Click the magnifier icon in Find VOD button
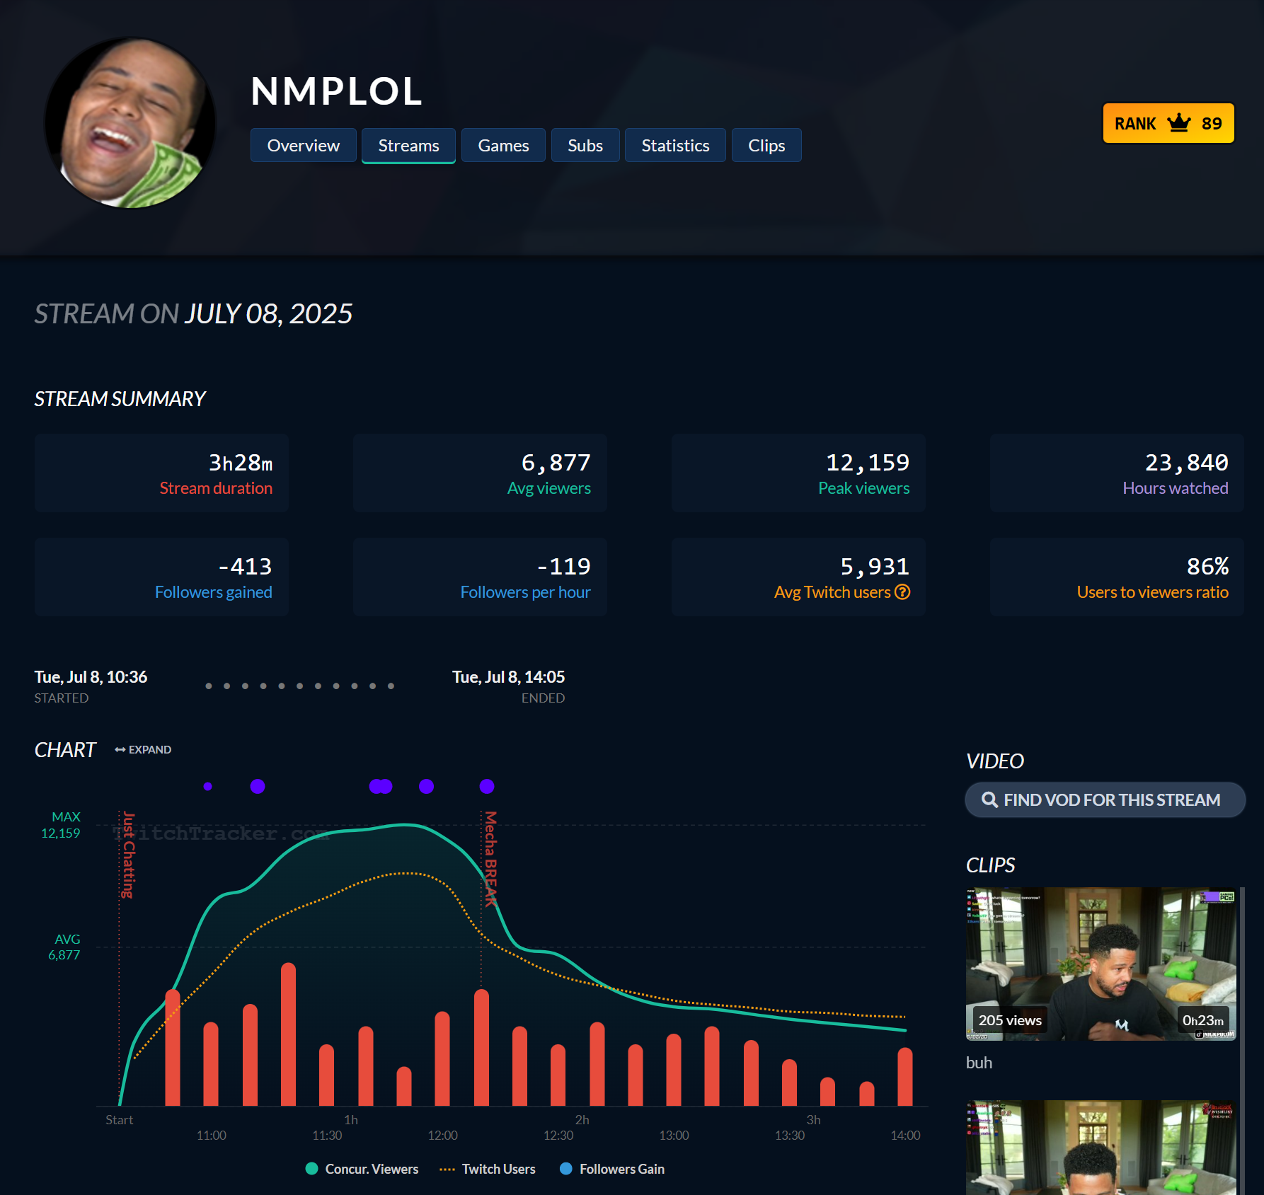 [x=989, y=799]
